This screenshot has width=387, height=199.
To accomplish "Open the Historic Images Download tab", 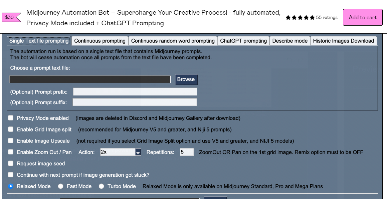I will tap(344, 41).
